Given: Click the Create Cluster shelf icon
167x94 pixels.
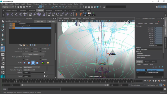Looking at the screenshot, I should click(x=43, y=14).
